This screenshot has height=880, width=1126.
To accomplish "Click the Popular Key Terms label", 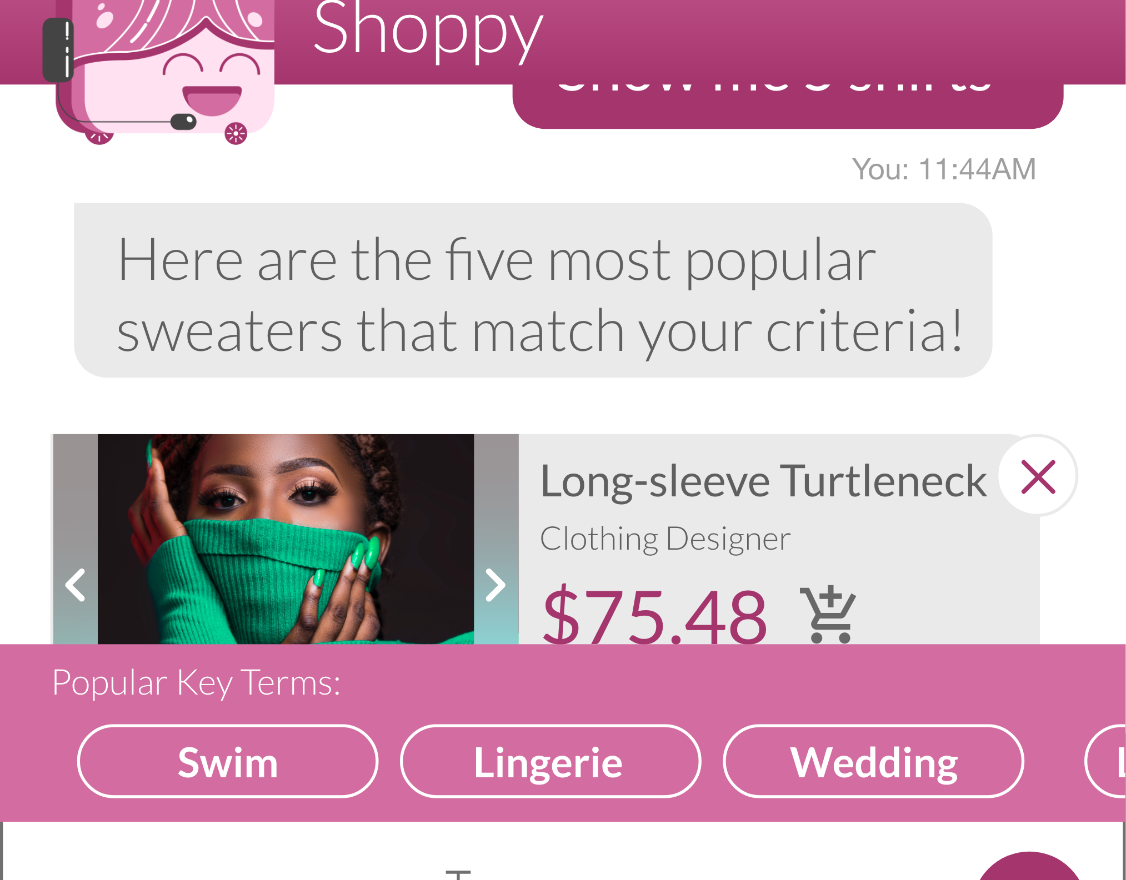I will tap(196, 683).
